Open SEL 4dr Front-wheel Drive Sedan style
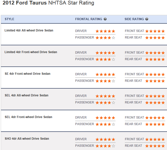Screen dimensions: 167x150 [x=29, y=117]
